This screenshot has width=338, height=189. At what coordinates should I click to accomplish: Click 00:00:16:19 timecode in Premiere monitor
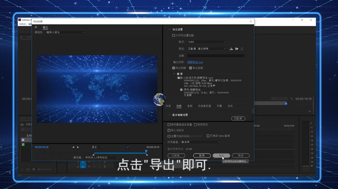303,99
